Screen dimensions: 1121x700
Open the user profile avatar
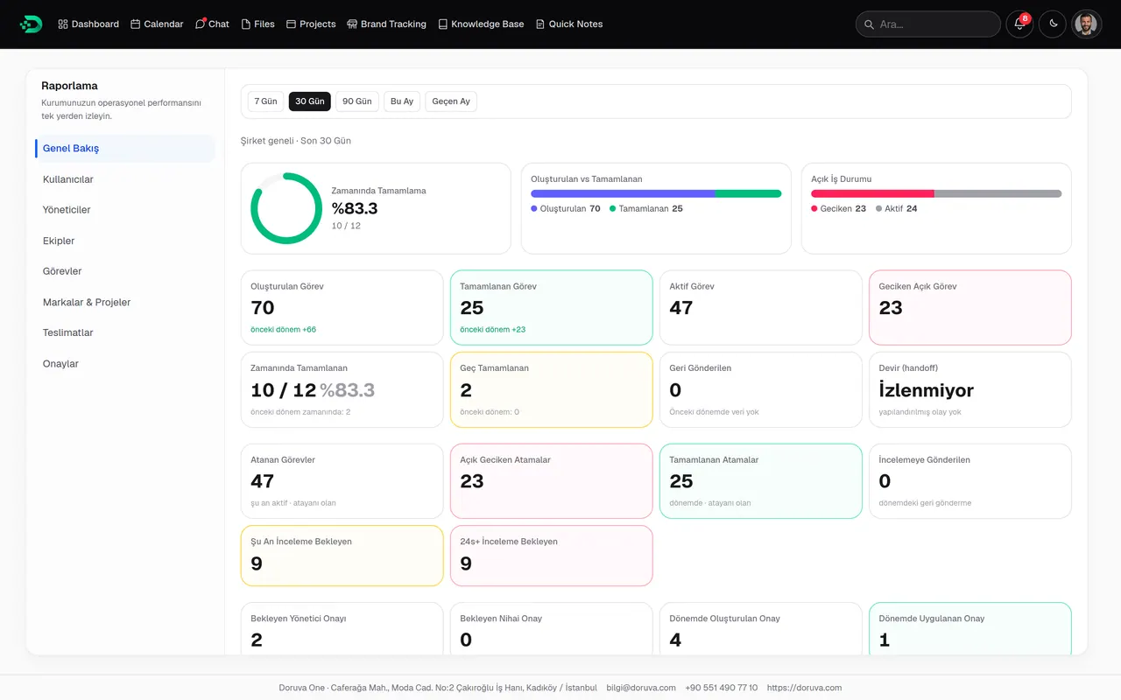point(1086,24)
